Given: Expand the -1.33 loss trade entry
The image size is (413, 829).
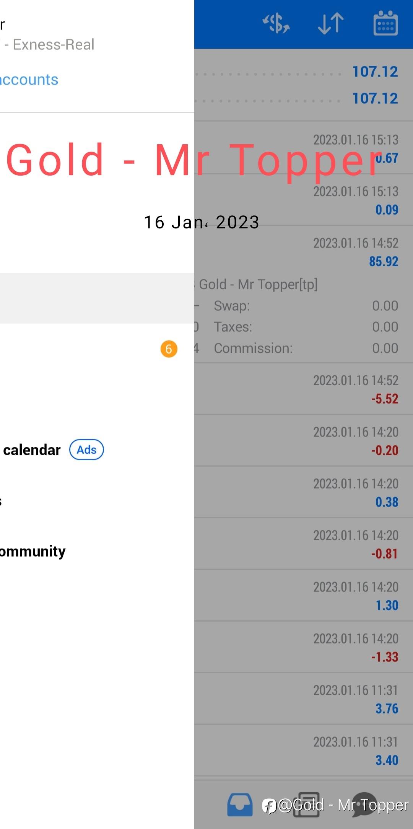Looking at the screenshot, I should pos(303,647).
